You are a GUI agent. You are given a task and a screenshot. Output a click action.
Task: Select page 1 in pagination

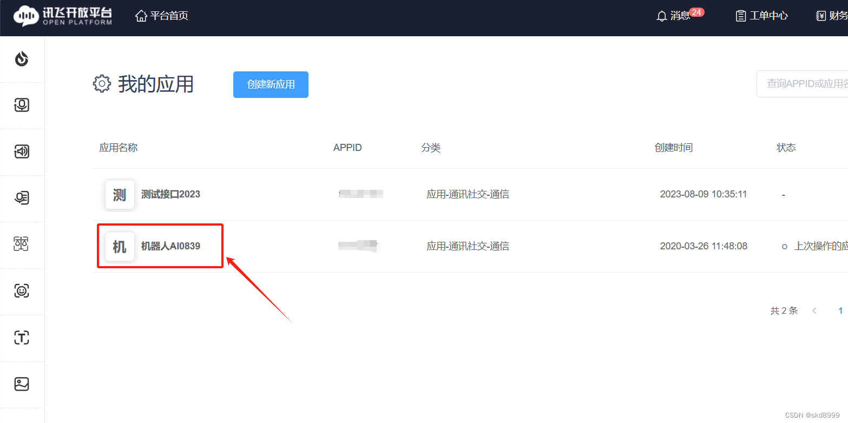coord(840,310)
